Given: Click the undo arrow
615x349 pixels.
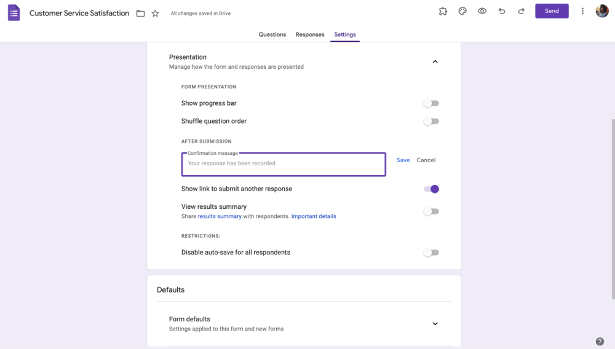Looking at the screenshot, I should pyautogui.click(x=502, y=11).
